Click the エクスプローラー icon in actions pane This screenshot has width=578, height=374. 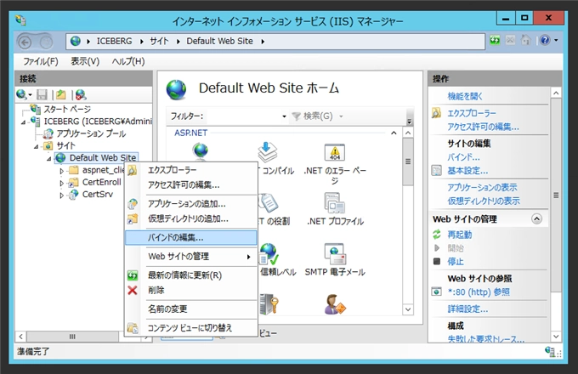[x=436, y=113]
